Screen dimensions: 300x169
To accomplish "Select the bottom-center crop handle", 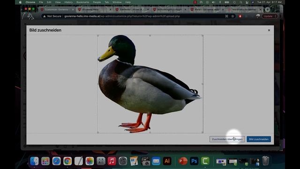I will 150,132.
